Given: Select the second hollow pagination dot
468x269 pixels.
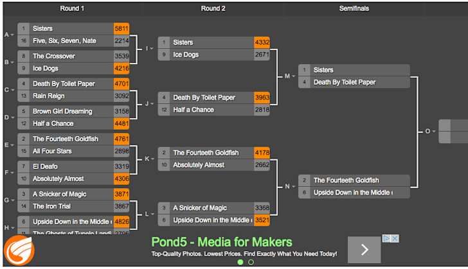Looking at the screenshot, I should point(251,262).
